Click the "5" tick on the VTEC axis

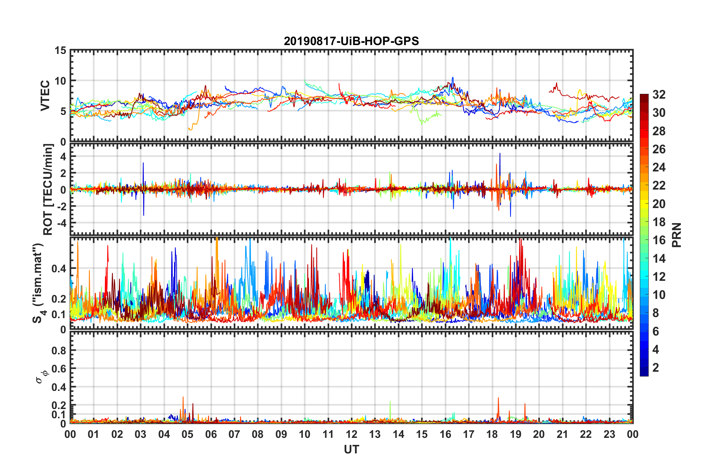[64, 111]
